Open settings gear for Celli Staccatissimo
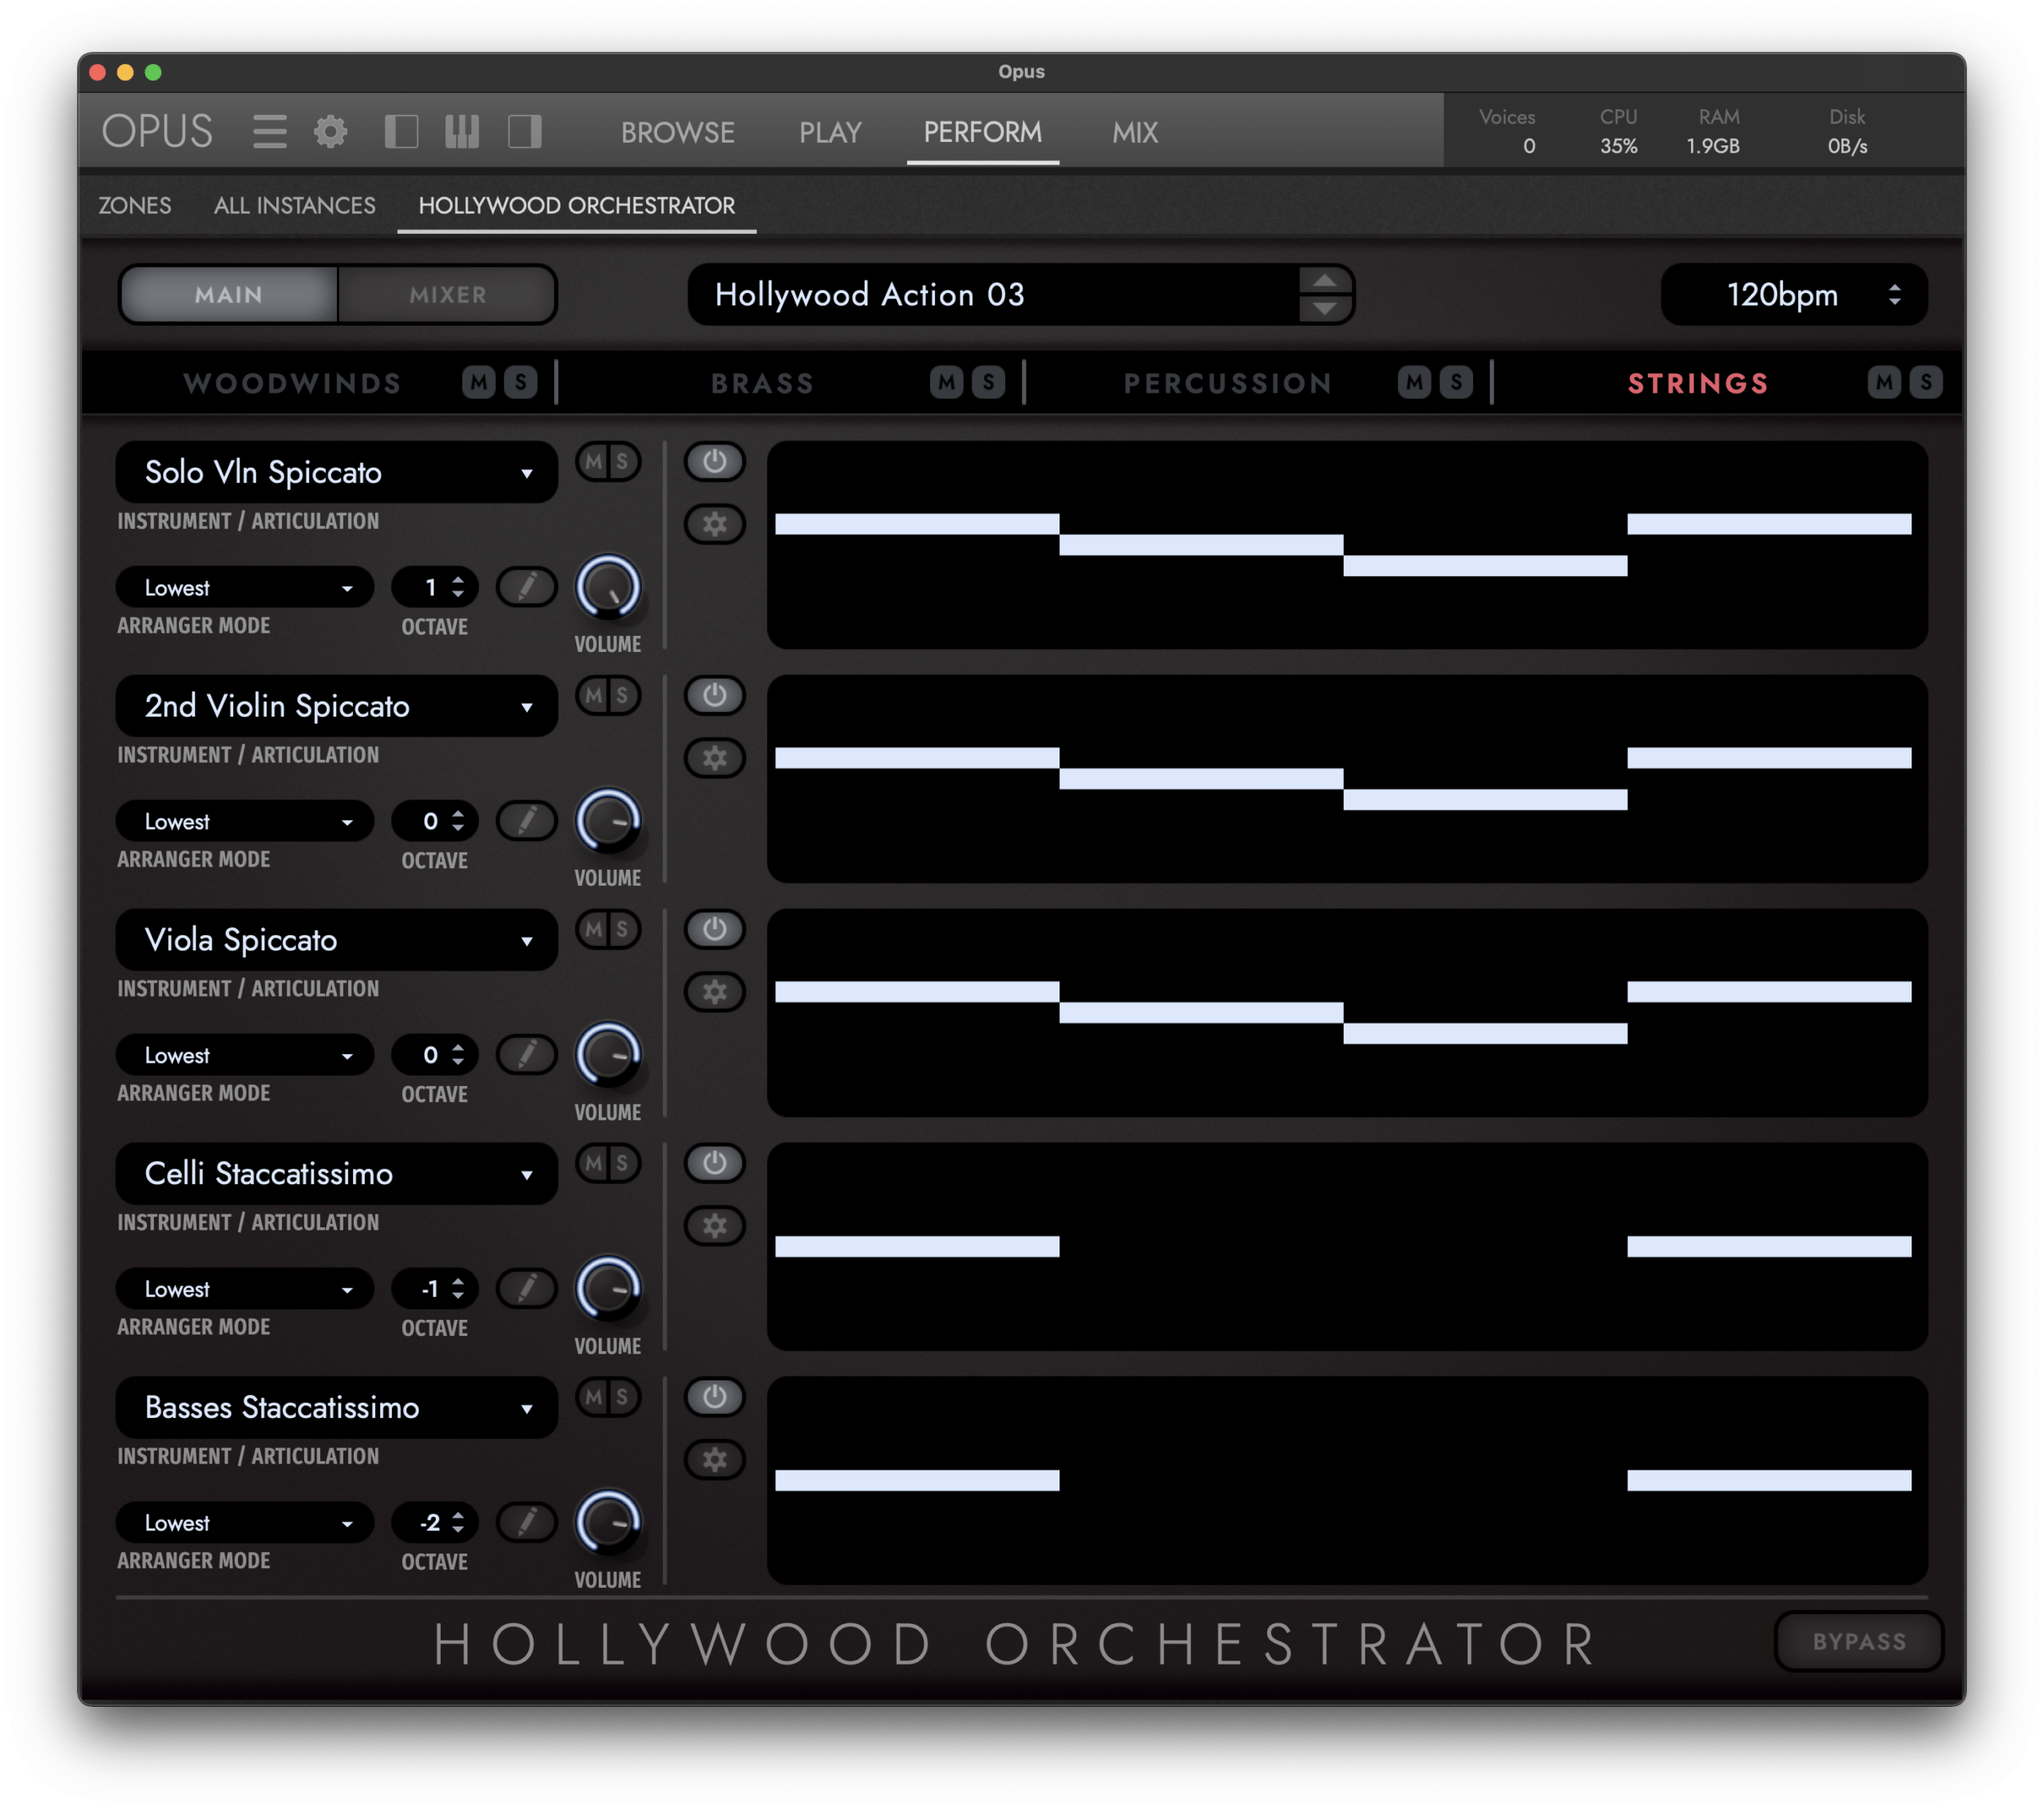This screenshot has height=1809, width=2044. (714, 1226)
